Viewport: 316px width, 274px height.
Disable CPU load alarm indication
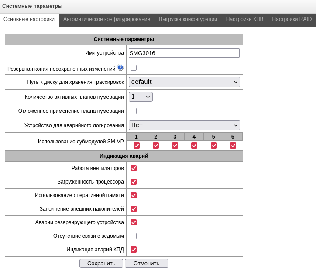pyautogui.click(x=134, y=182)
